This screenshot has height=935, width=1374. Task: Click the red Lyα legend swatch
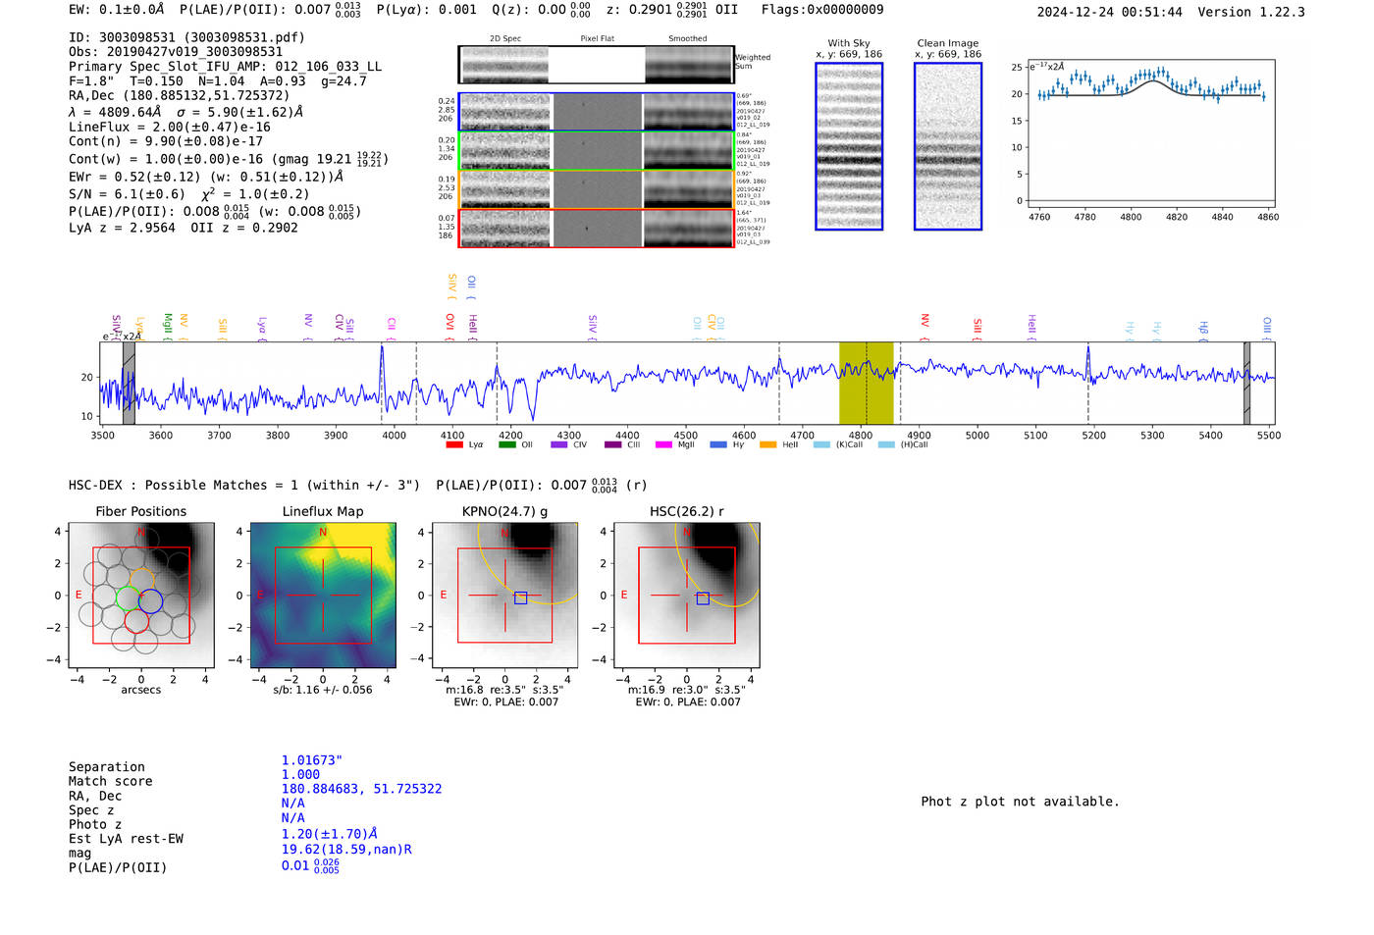453,444
